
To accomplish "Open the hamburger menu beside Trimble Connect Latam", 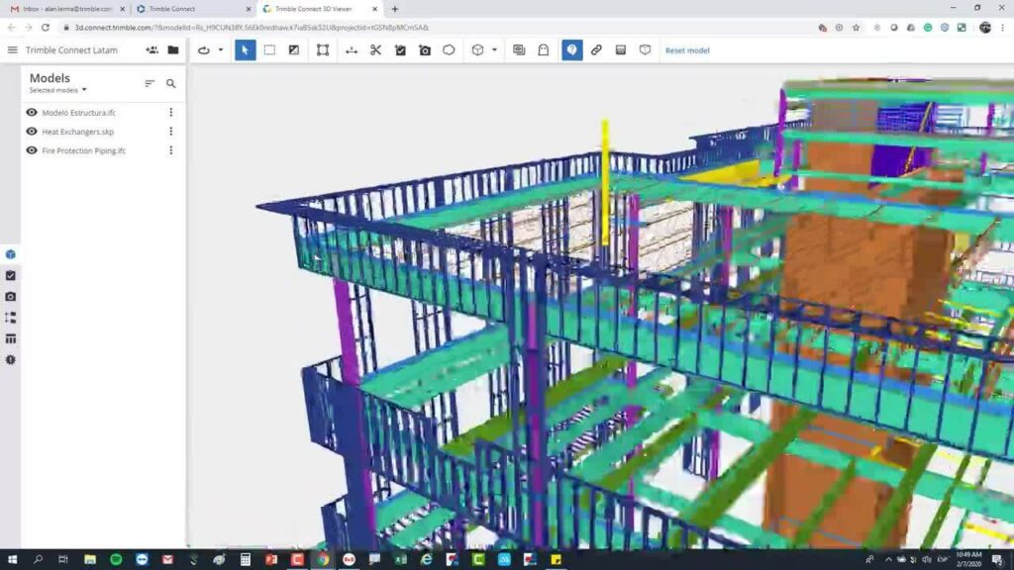I will pos(12,50).
